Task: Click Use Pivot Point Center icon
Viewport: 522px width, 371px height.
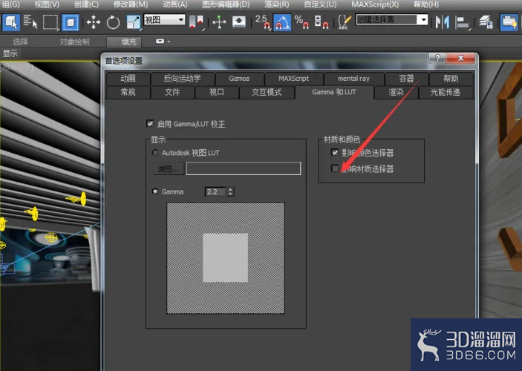Action: [x=197, y=22]
